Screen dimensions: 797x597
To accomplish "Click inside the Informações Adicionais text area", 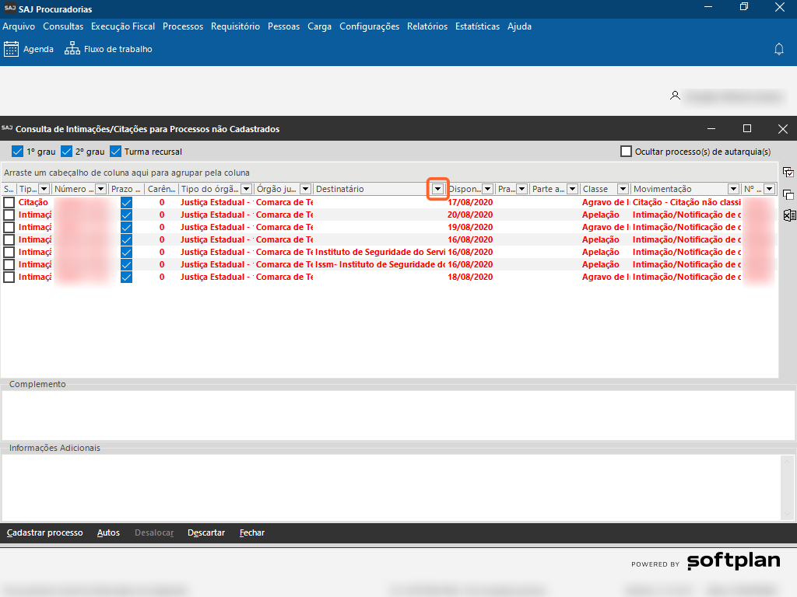I will [391, 487].
